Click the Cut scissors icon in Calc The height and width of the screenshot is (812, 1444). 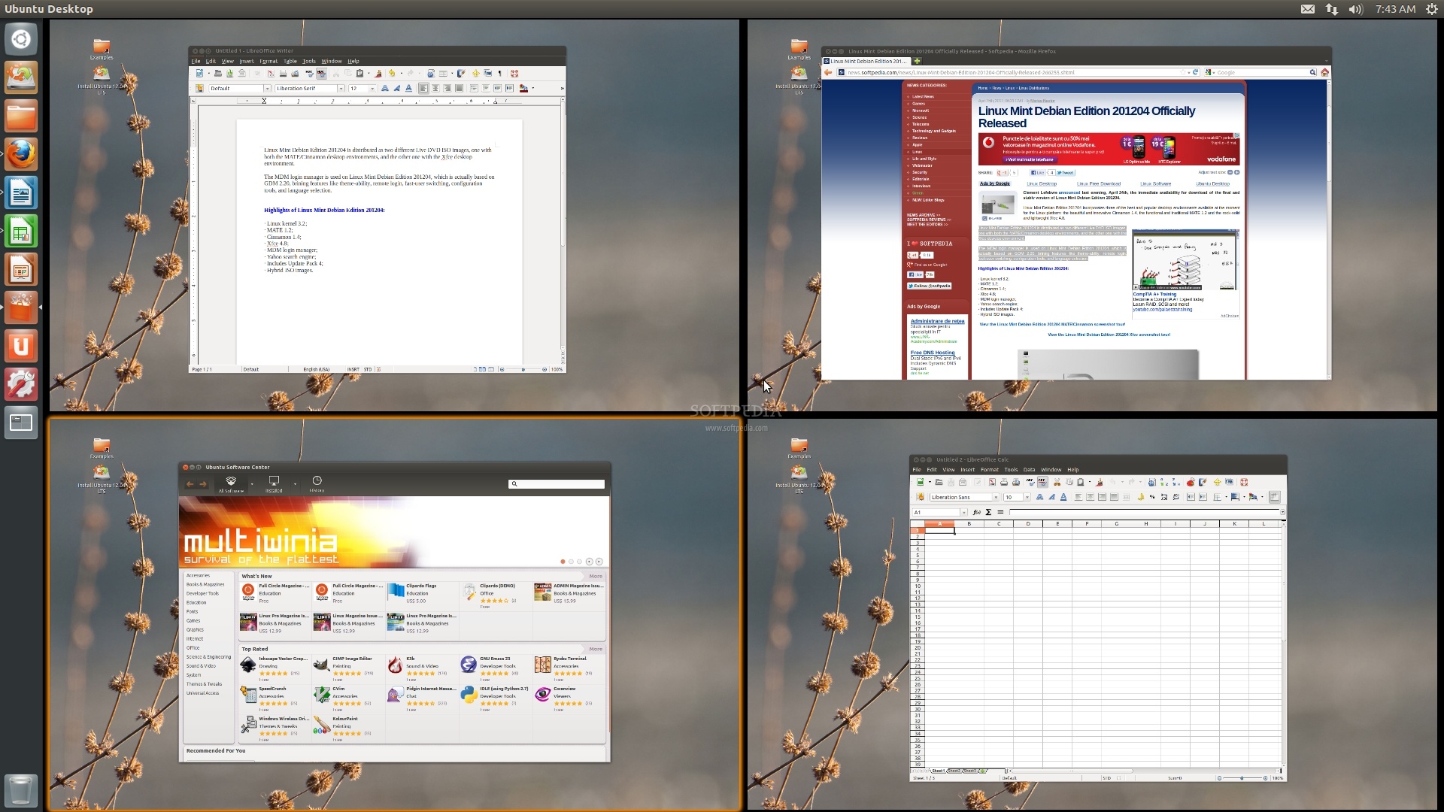(1057, 482)
